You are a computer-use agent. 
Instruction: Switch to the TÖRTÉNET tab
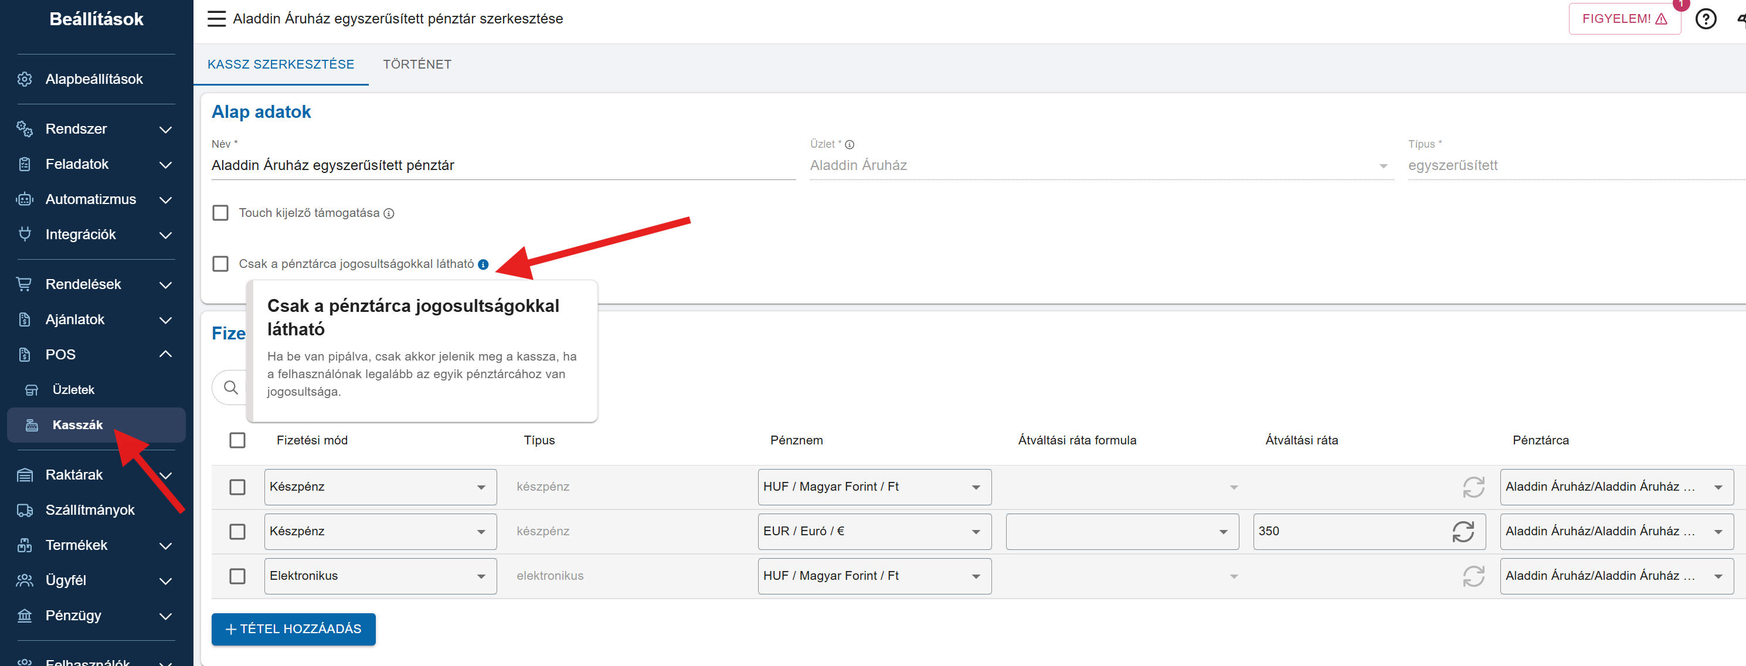coord(416,64)
